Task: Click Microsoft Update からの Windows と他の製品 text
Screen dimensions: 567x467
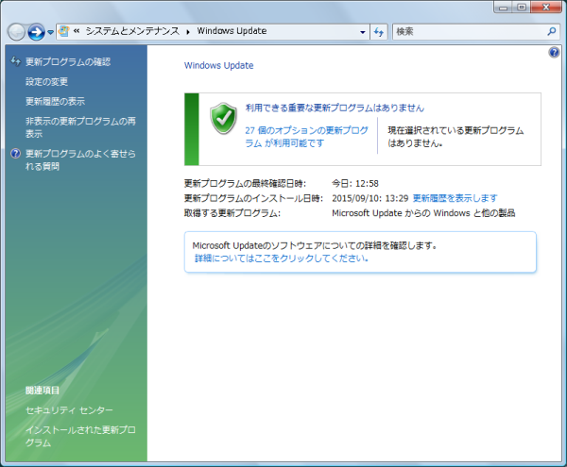Action: [423, 213]
